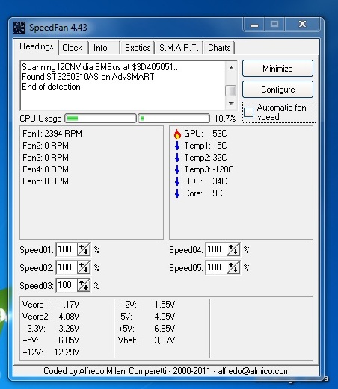Click the Vcore1 1,17V voltage reading
The image size is (338, 389).
coord(69,305)
